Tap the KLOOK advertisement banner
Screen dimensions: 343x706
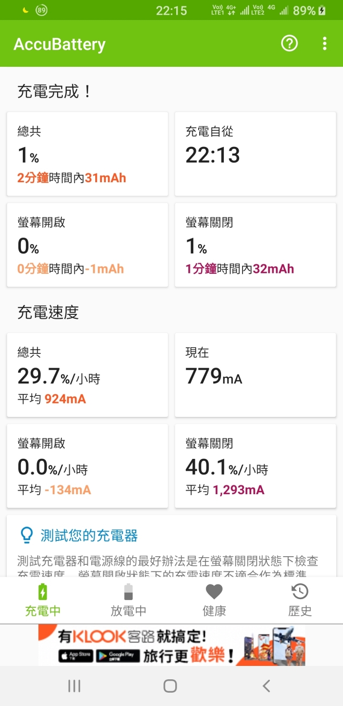point(171,645)
